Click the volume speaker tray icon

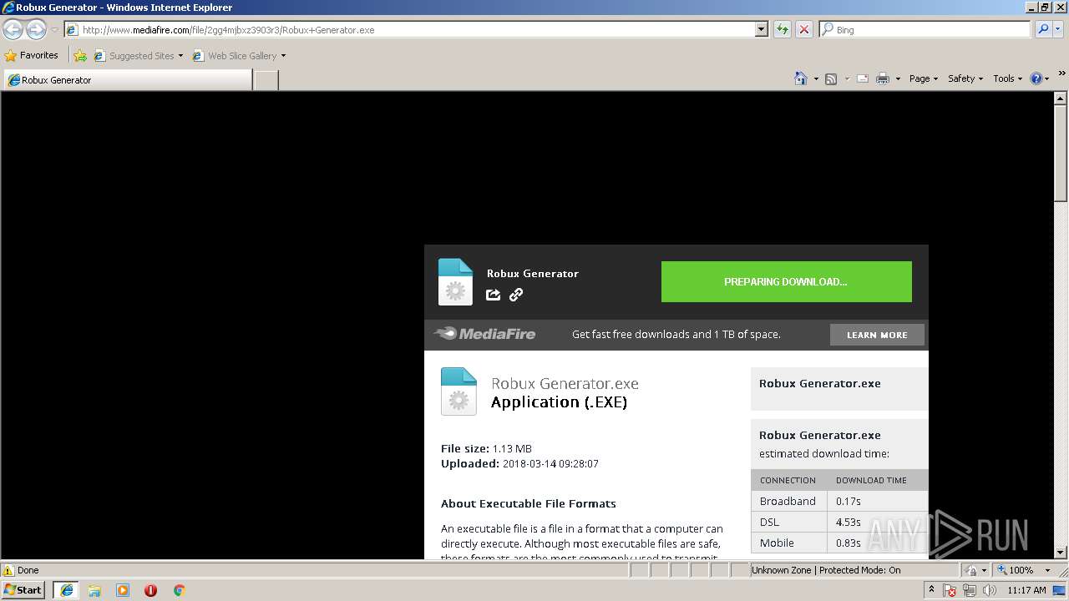pos(989,590)
